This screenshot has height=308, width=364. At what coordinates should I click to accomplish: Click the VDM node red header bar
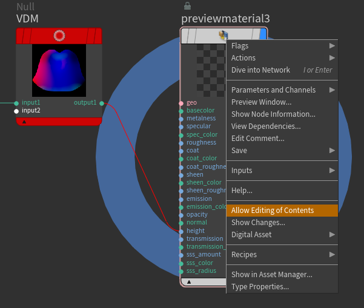[x=59, y=36]
